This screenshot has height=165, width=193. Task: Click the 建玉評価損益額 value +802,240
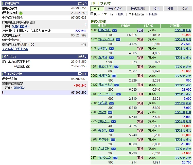point(80,86)
